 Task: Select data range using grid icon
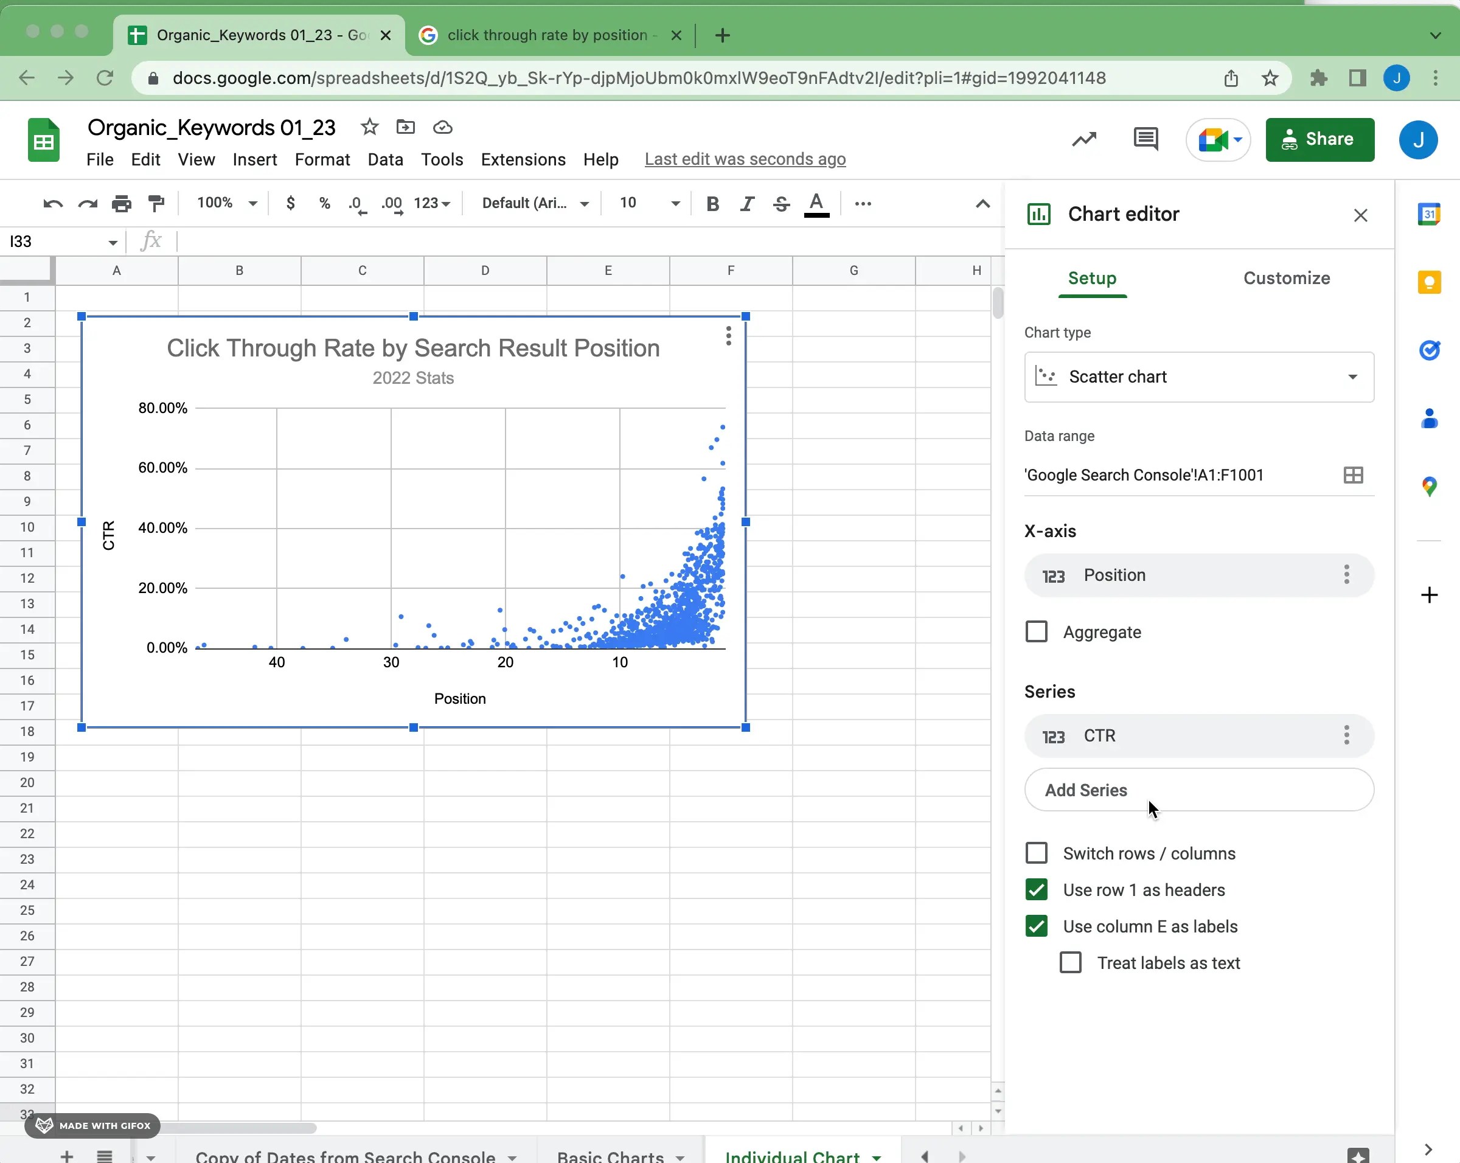click(x=1352, y=474)
